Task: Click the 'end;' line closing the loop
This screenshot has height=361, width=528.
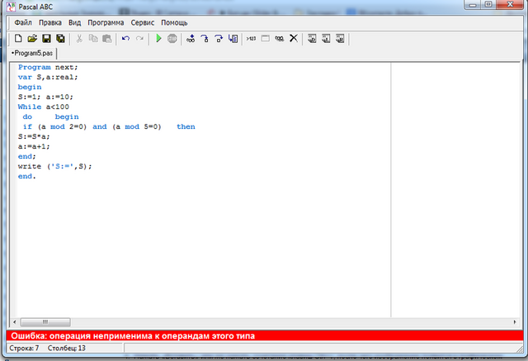Action: (27, 156)
